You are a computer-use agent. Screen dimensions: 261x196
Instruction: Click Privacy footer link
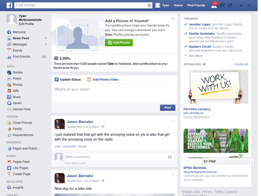(x=207, y=192)
